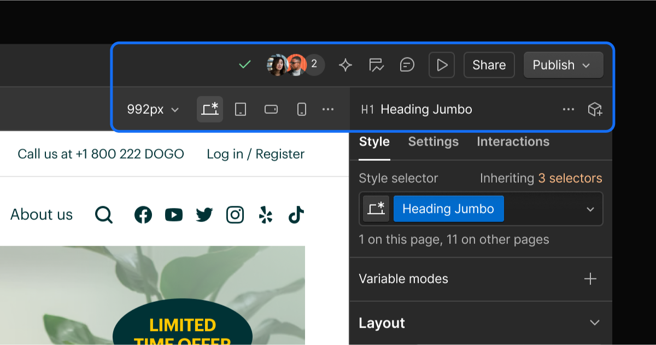The height and width of the screenshot is (345, 656).
Task: Select the desktop base breakpoint icon
Action: [210, 109]
